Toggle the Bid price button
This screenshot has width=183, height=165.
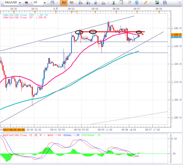(x=64, y=2)
